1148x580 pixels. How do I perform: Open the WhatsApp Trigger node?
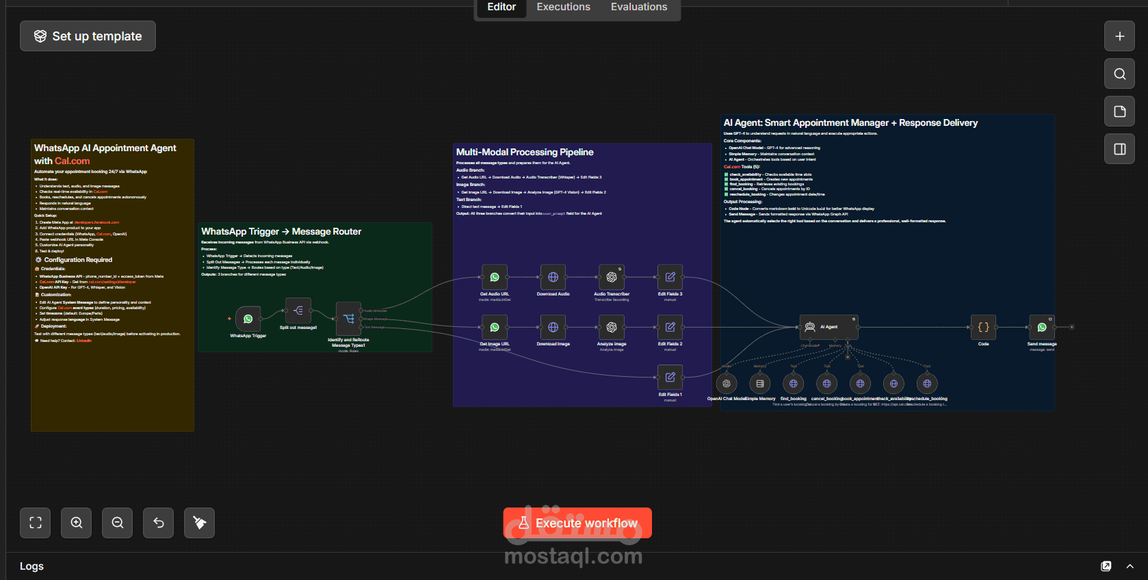[248, 319]
